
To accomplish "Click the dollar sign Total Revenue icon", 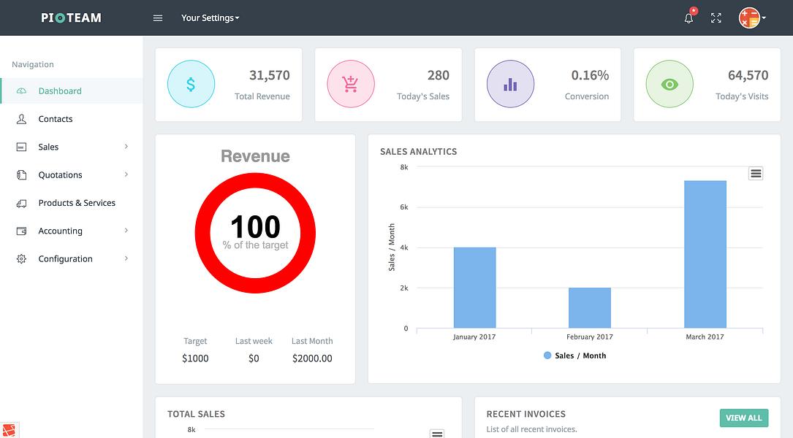I will click(191, 84).
